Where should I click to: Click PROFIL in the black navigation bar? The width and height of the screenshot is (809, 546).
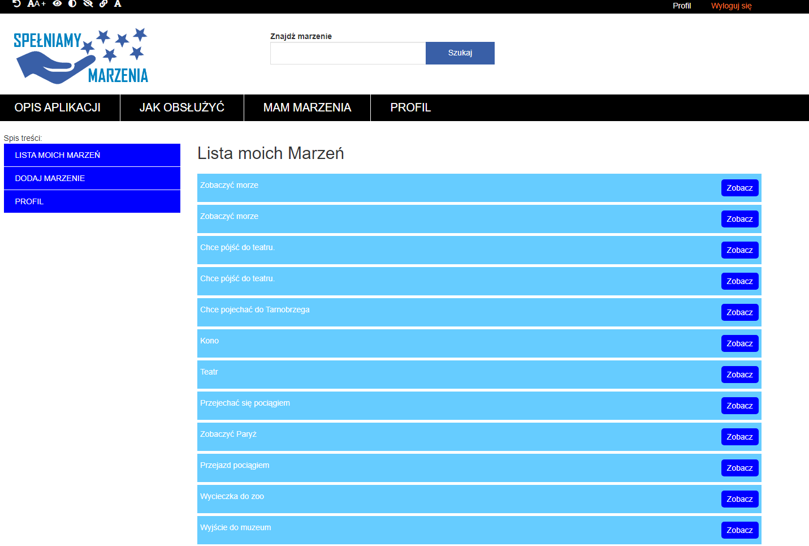[410, 108]
